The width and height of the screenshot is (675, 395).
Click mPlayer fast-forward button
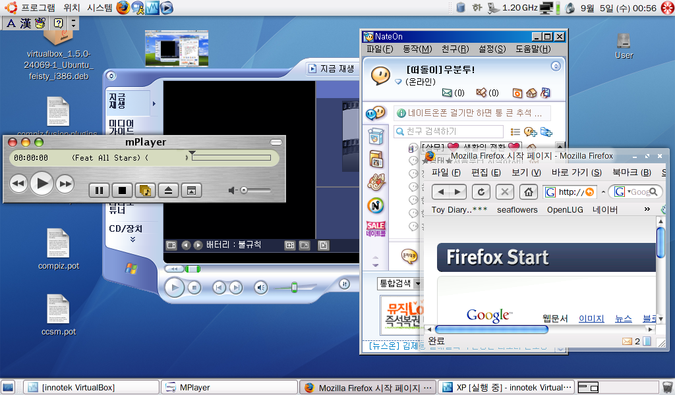pos(65,184)
